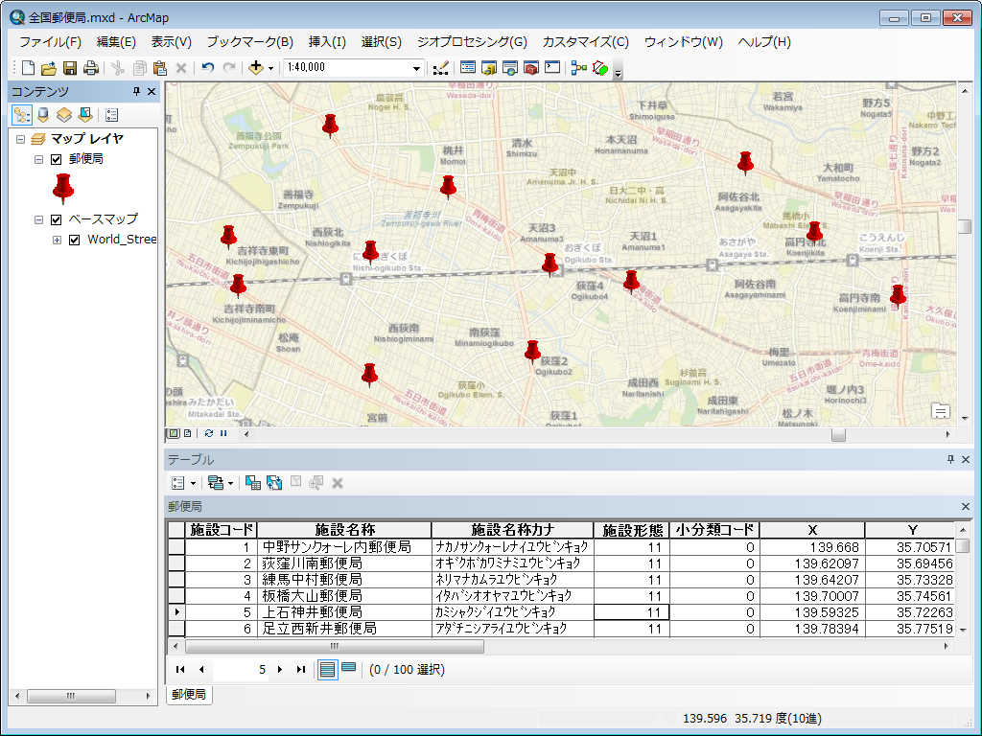Collapse the 郵便局 layer node
The height and width of the screenshot is (736, 982).
[38, 159]
